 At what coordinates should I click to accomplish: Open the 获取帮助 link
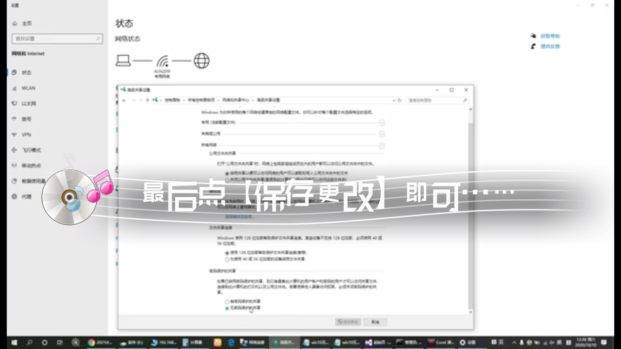pyautogui.click(x=550, y=36)
